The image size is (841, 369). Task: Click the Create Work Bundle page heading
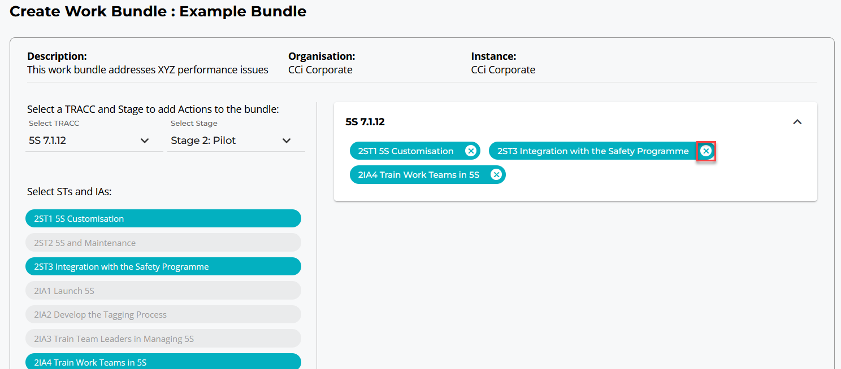click(x=158, y=11)
